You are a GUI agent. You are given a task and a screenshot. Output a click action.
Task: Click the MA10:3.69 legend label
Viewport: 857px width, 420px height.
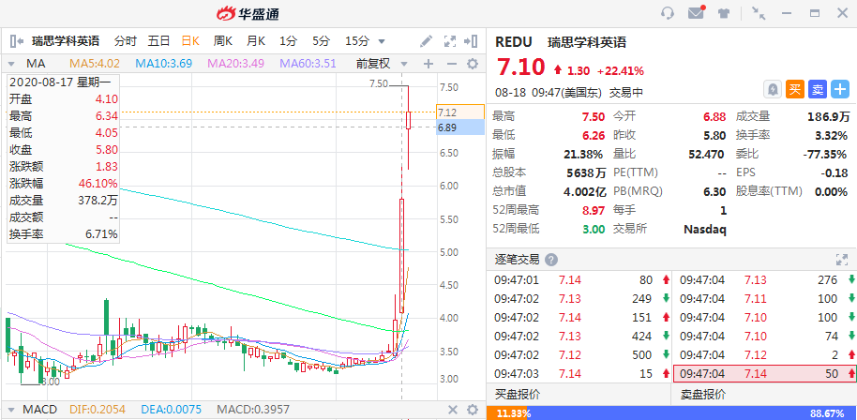pyautogui.click(x=163, y=64)
